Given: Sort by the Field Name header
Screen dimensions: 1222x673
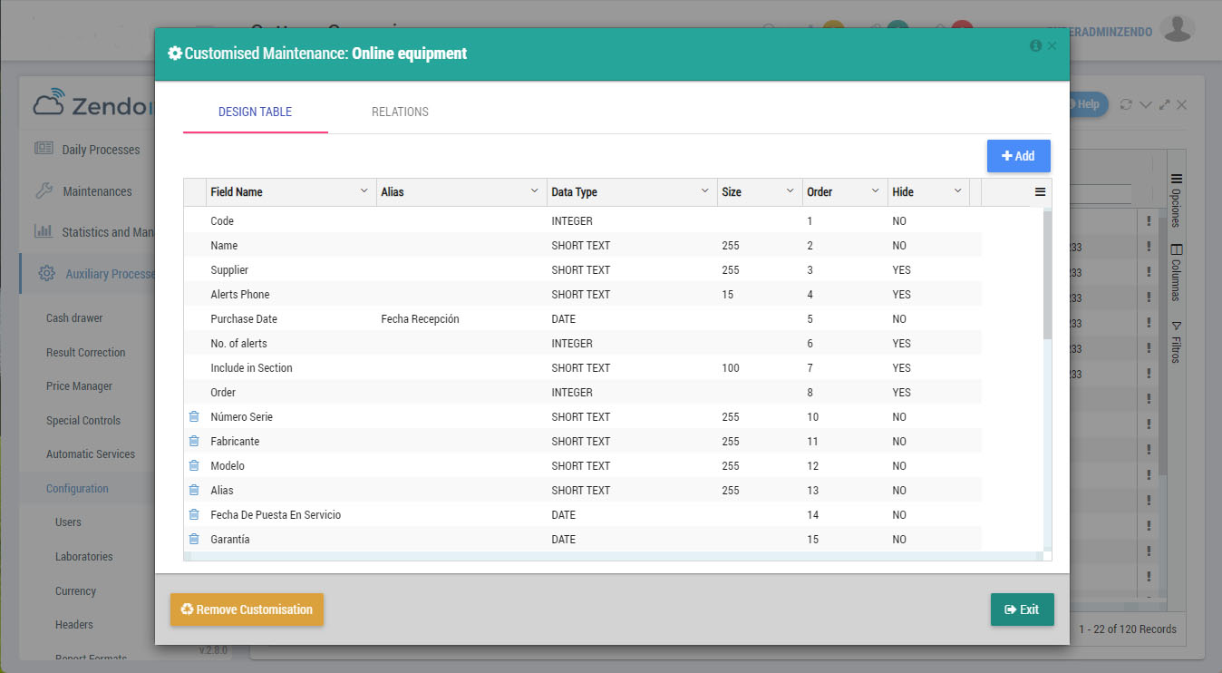Looking at the screenshot, I should [237, 192].
